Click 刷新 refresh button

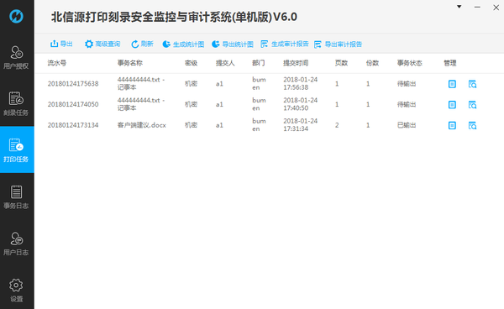pos(143,44)
